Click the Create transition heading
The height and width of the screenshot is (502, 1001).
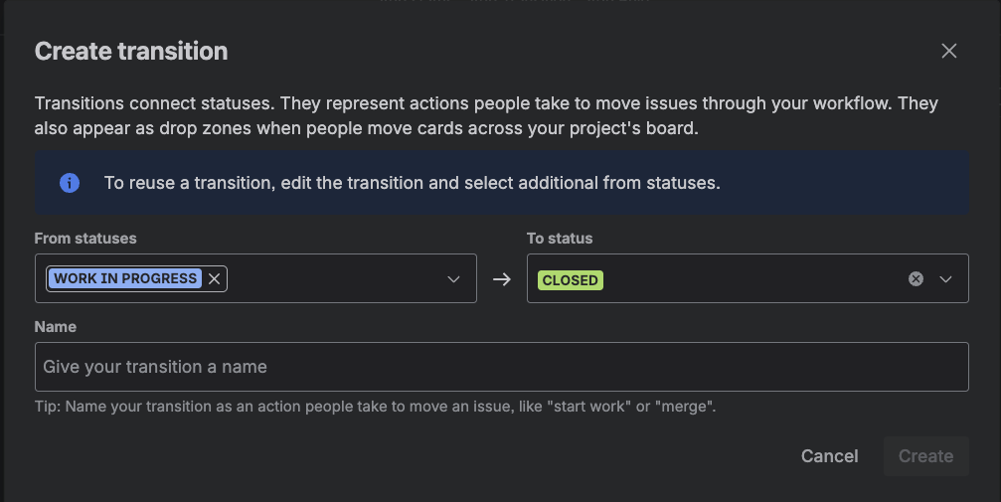coord(131,51)
